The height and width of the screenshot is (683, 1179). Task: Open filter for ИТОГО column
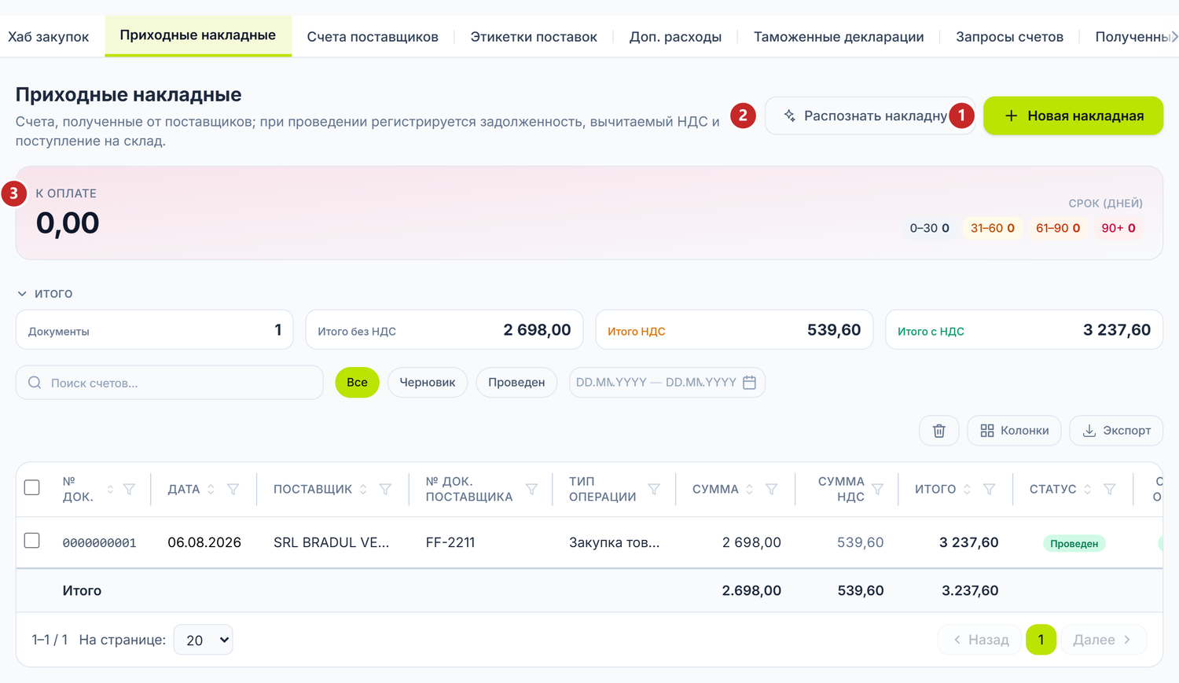989,490
